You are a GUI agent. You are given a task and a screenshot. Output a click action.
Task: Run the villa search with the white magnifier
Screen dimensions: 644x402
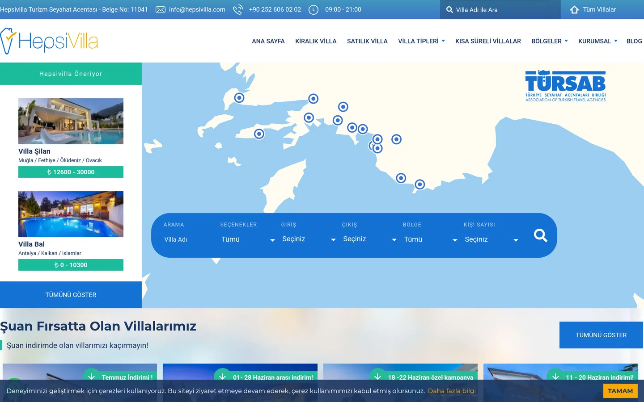coord(541,235)
